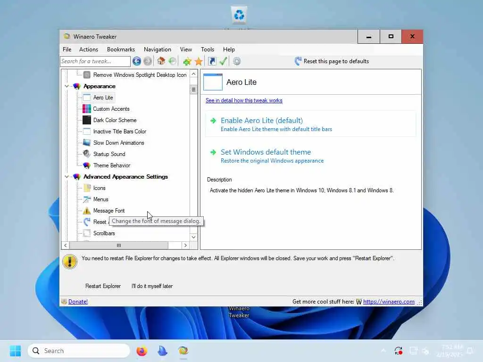Click Reset this page to defaults
Image resolution: width=483 pixels, height=362 pixels.
332,61
